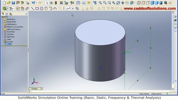Image resolution: width=178 pixels, height=100 pixels.
Task: Open the *Trimetric view dropdown
Action: (42, 89)
